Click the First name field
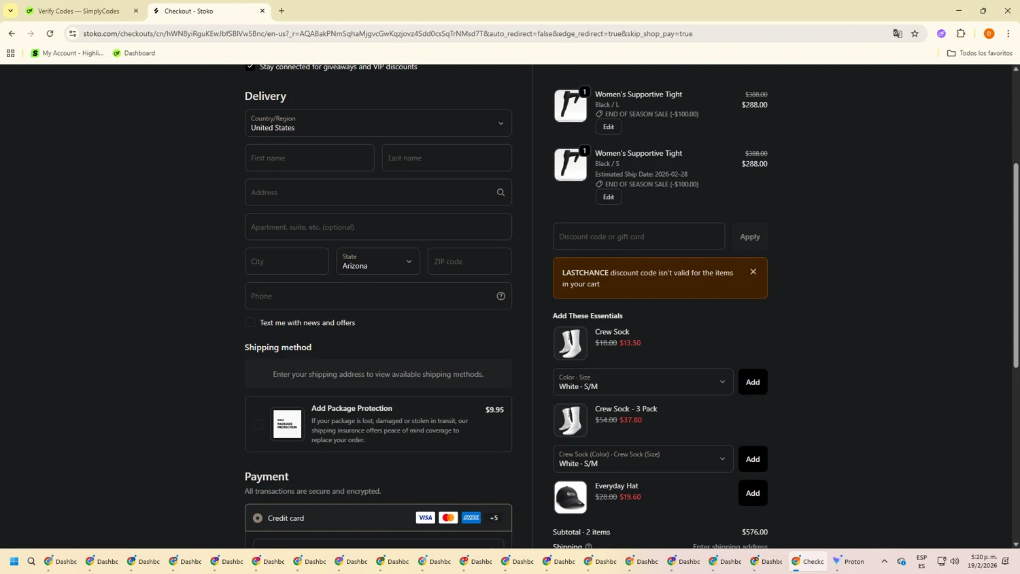 [x=309, y=158]
